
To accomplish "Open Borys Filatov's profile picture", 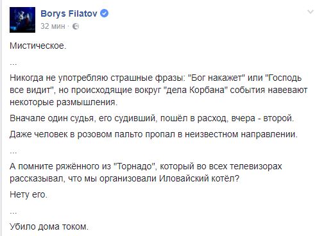I will click(22, 20).
